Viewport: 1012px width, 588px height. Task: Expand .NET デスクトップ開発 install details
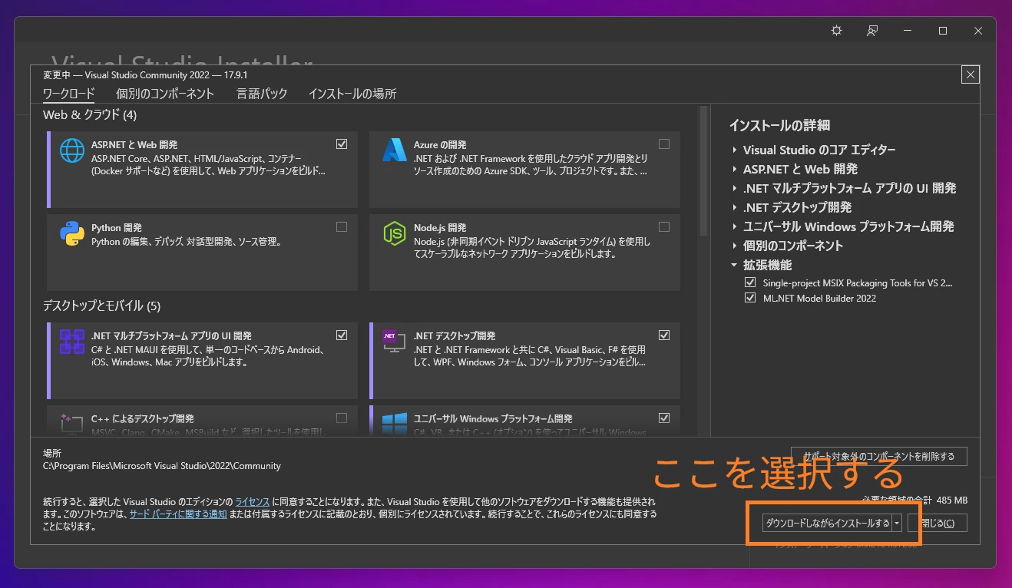735,208
